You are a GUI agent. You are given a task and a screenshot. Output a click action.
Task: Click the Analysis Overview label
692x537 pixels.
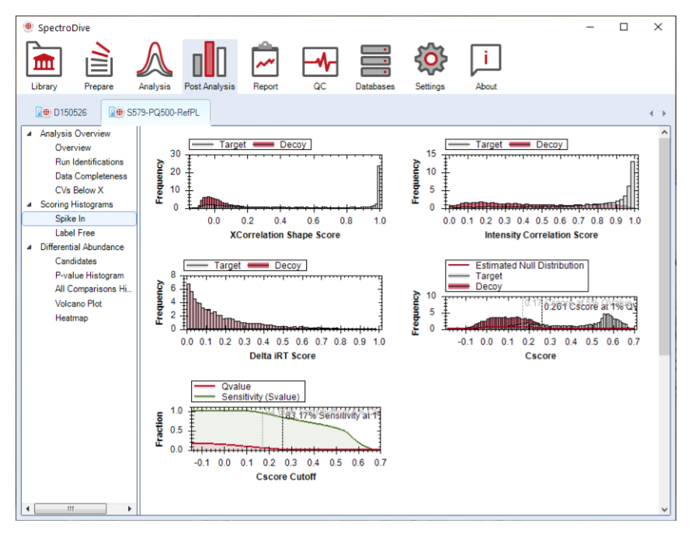(75, 133)
